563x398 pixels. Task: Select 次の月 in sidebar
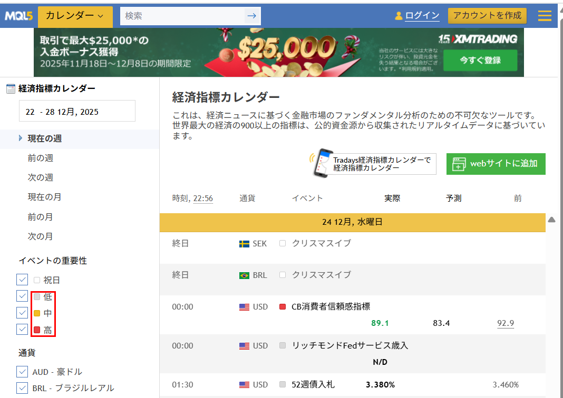pos(41,236)
